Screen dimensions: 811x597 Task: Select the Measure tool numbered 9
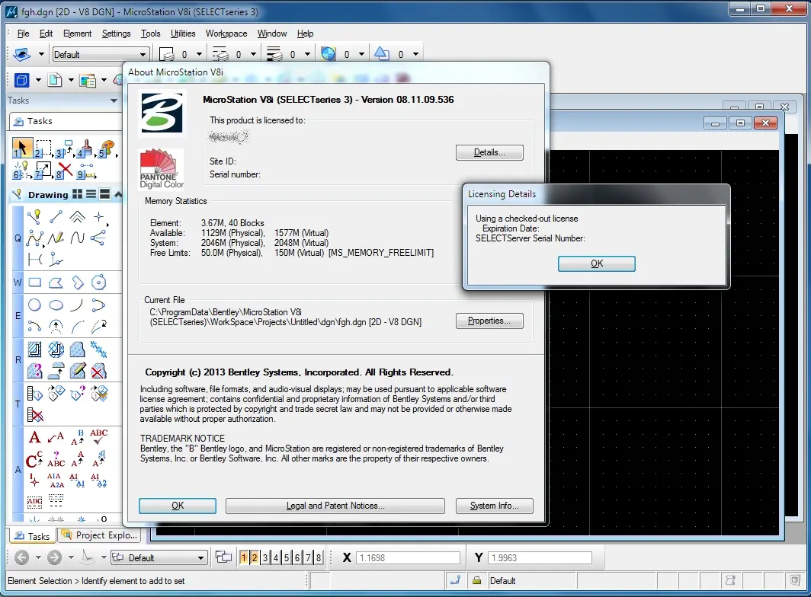[87, 171]
